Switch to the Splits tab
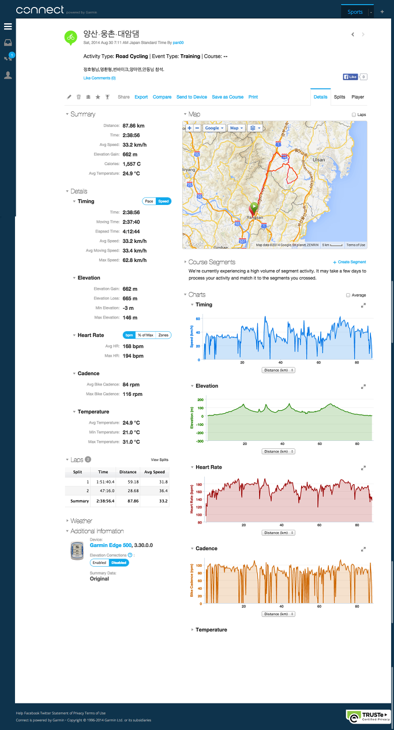The height and width of the screenshot is (730, 394). (340, 97)
